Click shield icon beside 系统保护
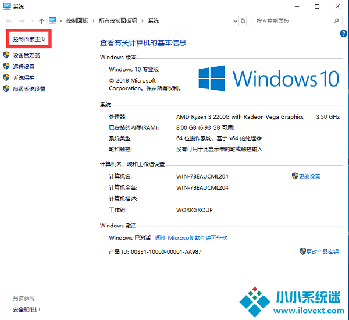Image resolution: width=349 pixels, height=320 pixels. [x=6, y=77]
